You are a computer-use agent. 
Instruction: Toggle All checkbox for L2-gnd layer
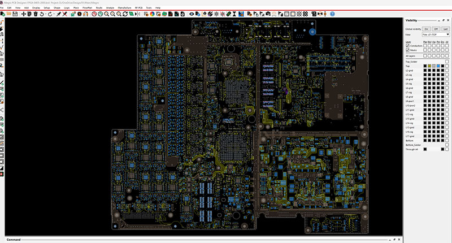(447, 70)
